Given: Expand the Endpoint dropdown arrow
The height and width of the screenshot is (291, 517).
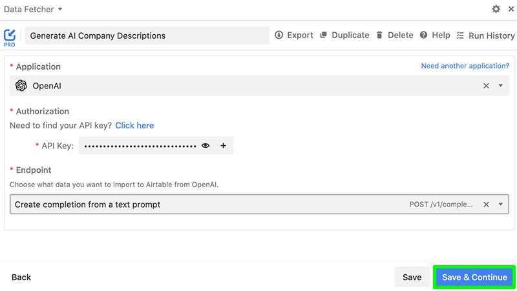Looking at the screenshot, I should tap(500, 204).
